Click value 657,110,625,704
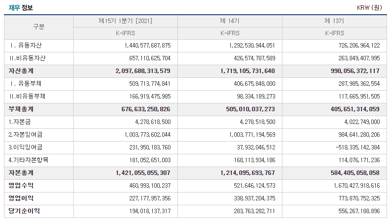389x220 pixels. [x=150, y=58]
